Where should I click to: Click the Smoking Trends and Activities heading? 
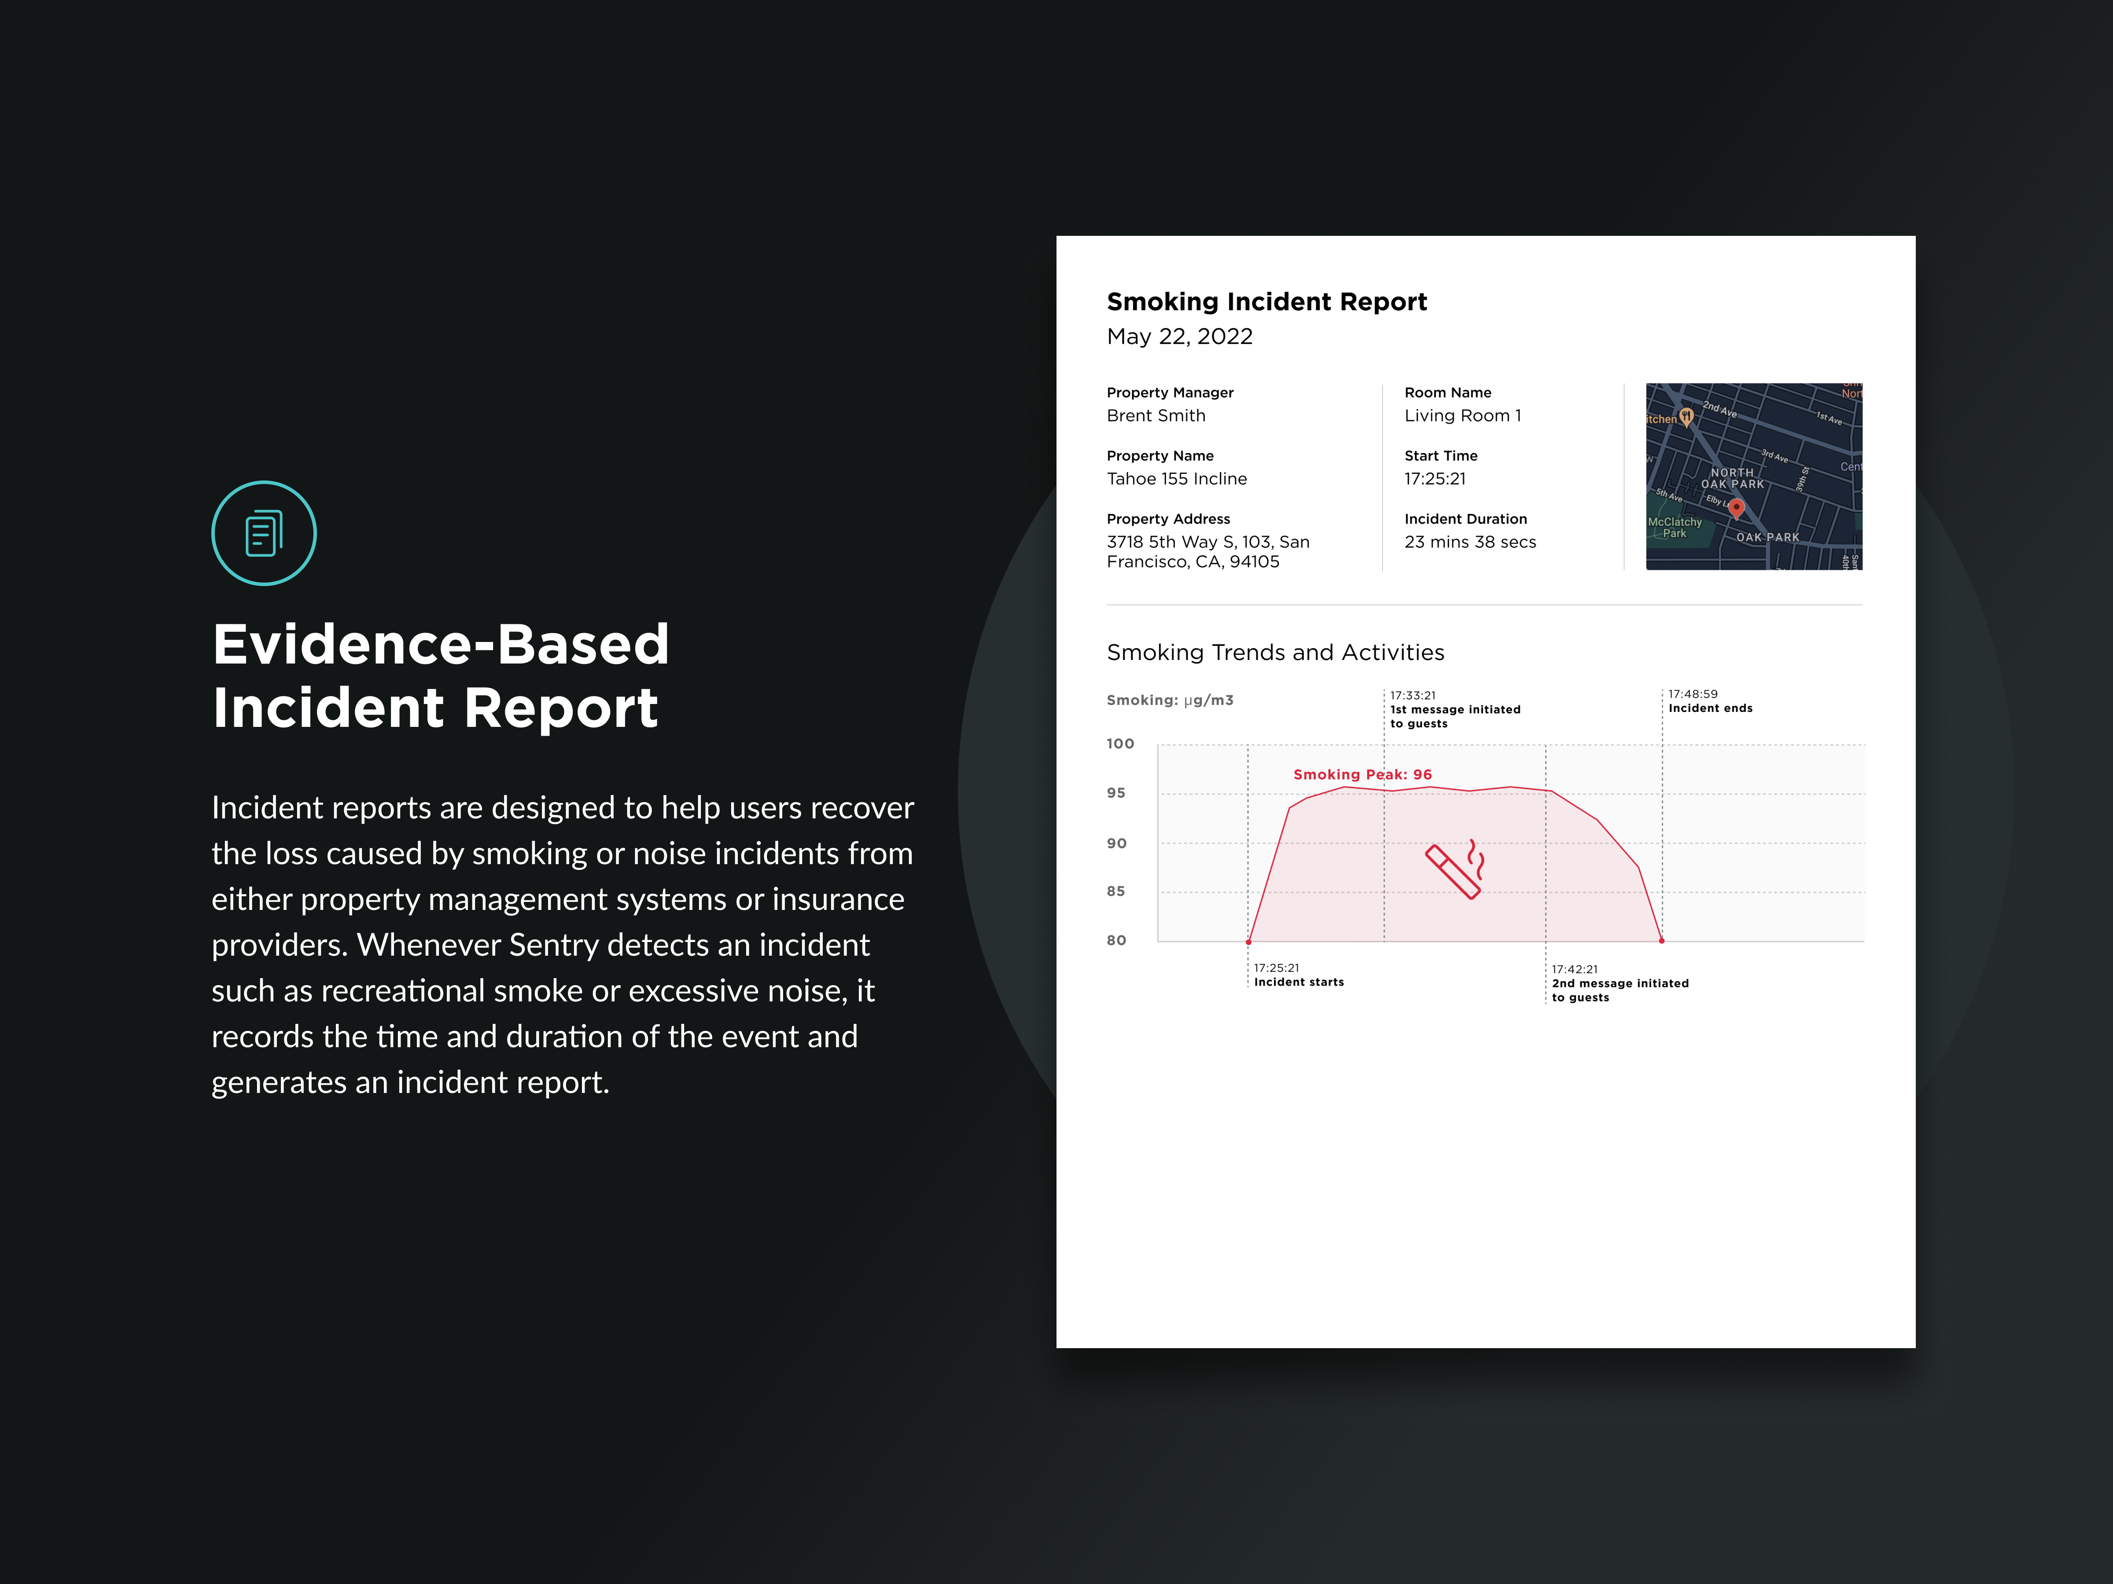[1275, 652]
